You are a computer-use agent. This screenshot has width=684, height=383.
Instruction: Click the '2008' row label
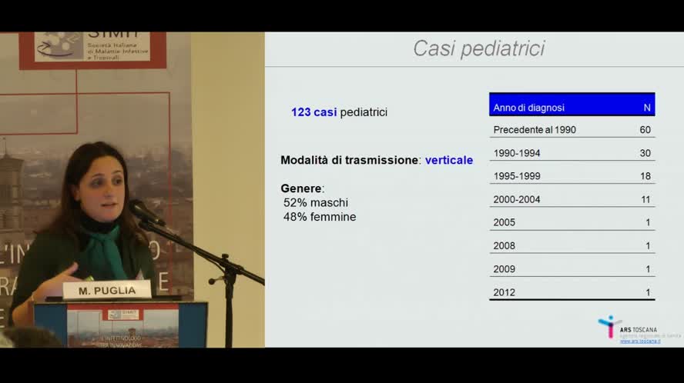(504, 246)
